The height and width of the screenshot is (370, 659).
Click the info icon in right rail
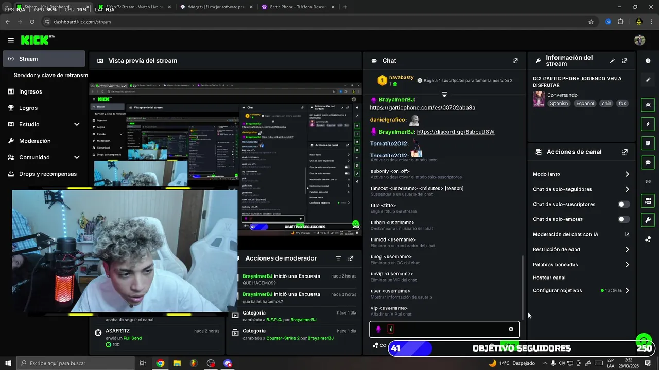point(648,61)
